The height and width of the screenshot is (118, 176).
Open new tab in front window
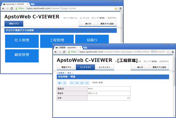click(85, 48)
